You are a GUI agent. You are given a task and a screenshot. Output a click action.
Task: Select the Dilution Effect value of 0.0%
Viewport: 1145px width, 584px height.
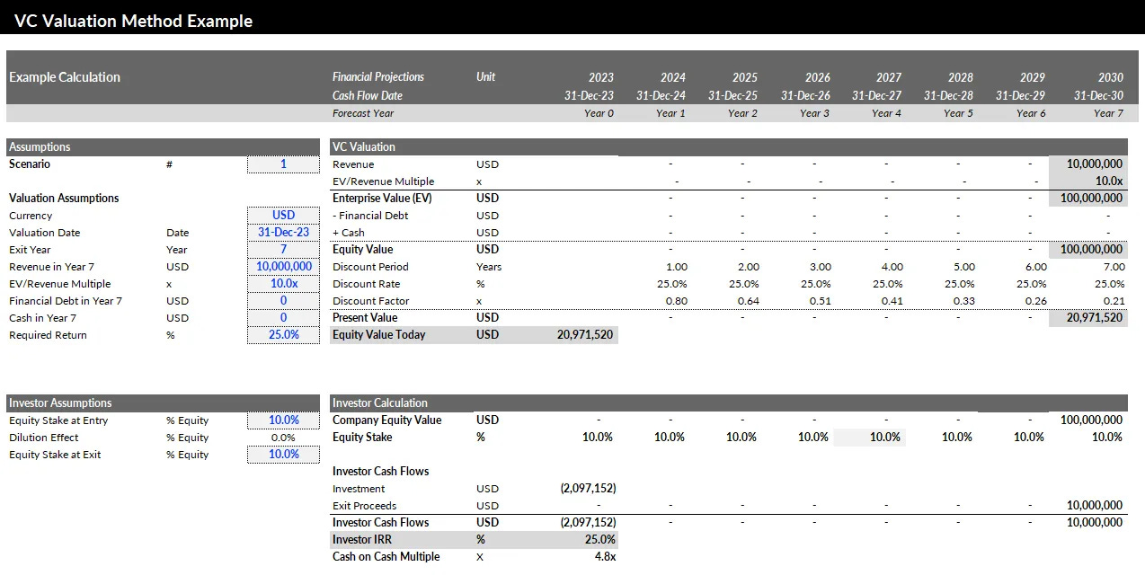(x=283, y=438)
